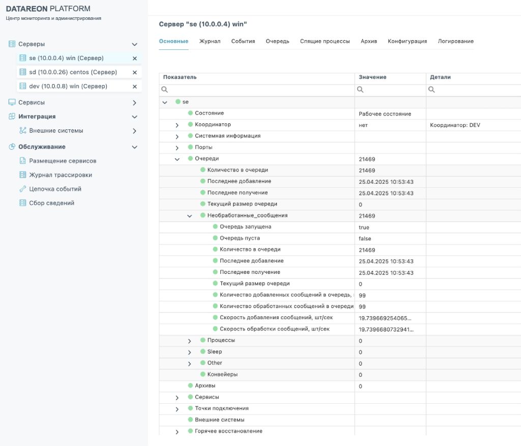Select the Основные tab
The image size is (521, 446).
click(x=173, y=41)
